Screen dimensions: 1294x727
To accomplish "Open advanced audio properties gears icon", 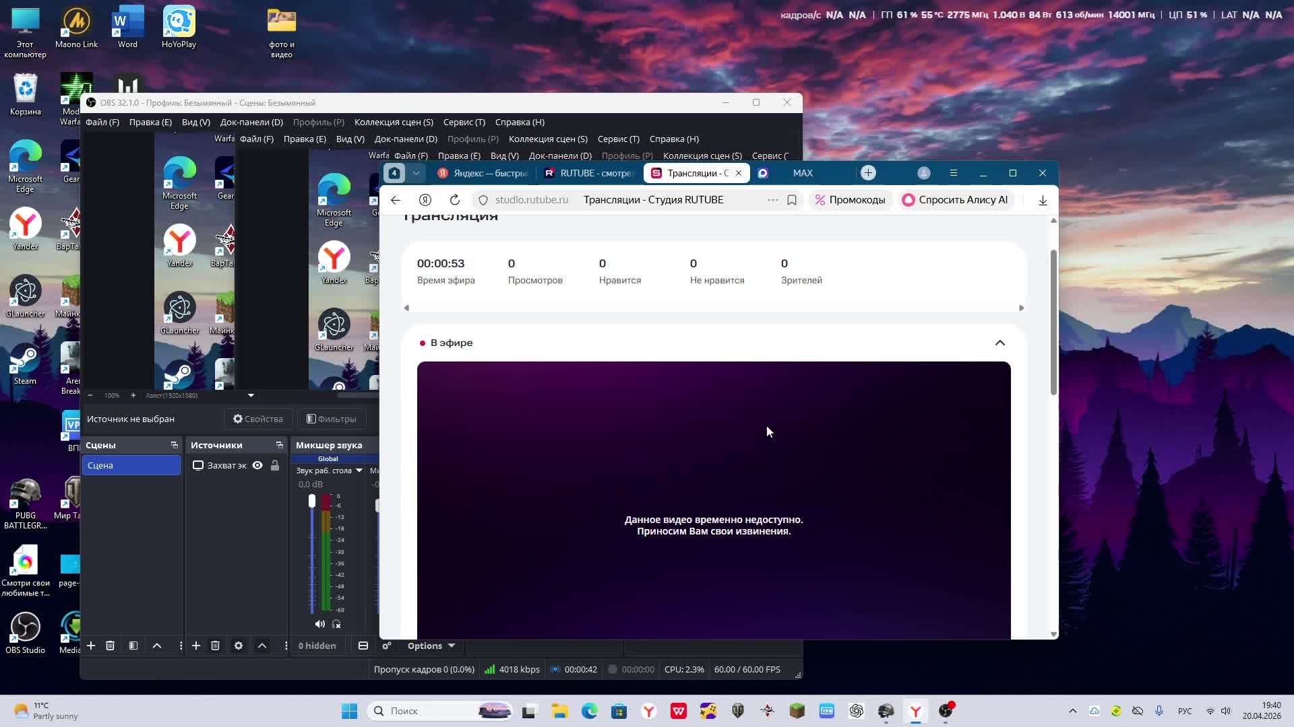I will (x=387, y=646).
